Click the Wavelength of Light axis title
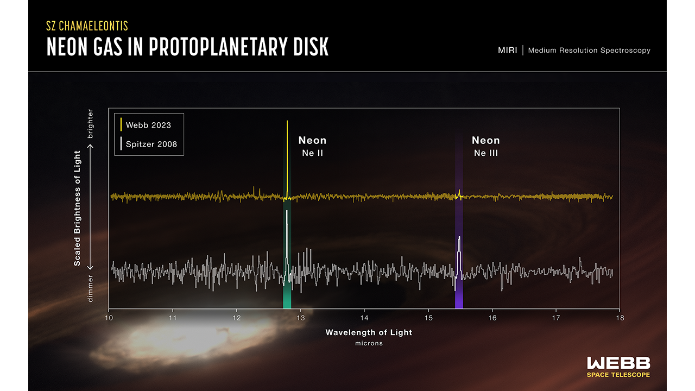Image resolution: width=695 pixels, height=391 pixels. (x=369, y=332)
